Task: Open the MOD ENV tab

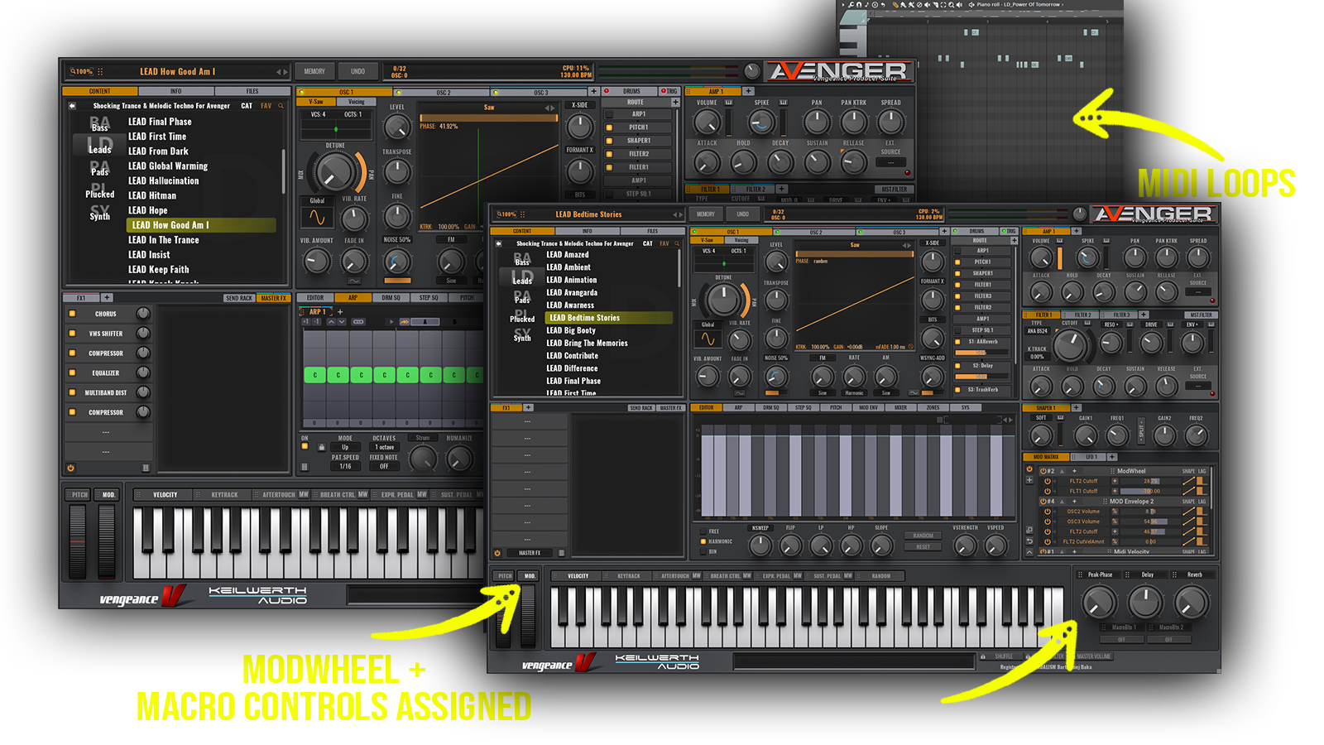Action: 868,407
